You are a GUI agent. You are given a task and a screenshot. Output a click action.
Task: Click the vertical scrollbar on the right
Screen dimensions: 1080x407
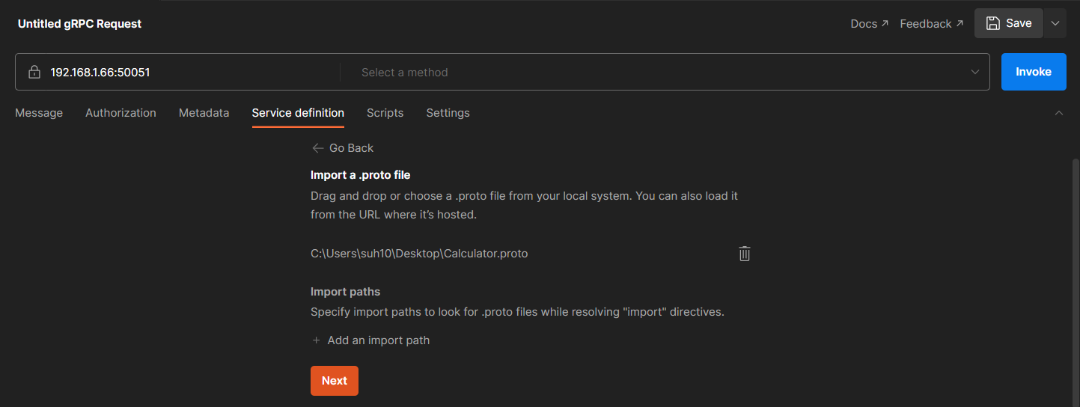click(x=1076, y=277)
